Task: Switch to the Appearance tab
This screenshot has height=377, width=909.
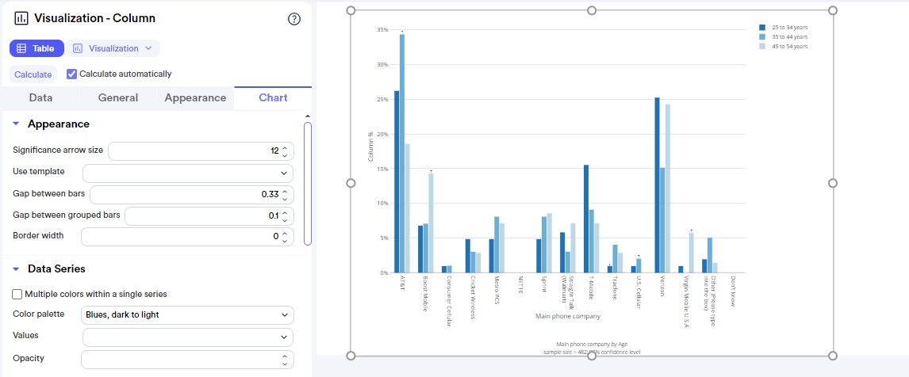Action: (x=195, y=98)
